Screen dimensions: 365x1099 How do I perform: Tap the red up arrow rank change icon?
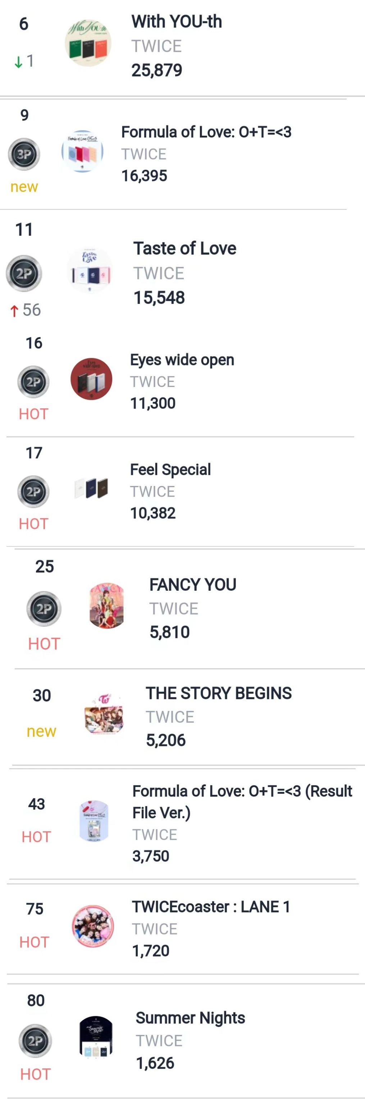point(14,311)
